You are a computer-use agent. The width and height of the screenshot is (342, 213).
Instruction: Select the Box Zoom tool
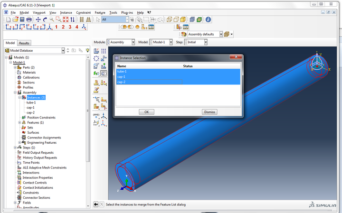(x=58, y=19)
